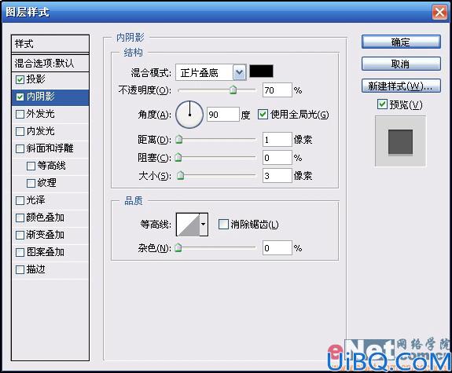The image size is (452, 373).
Task: Toggle the 投影 drop shadow checkbox
Action: 20,79
